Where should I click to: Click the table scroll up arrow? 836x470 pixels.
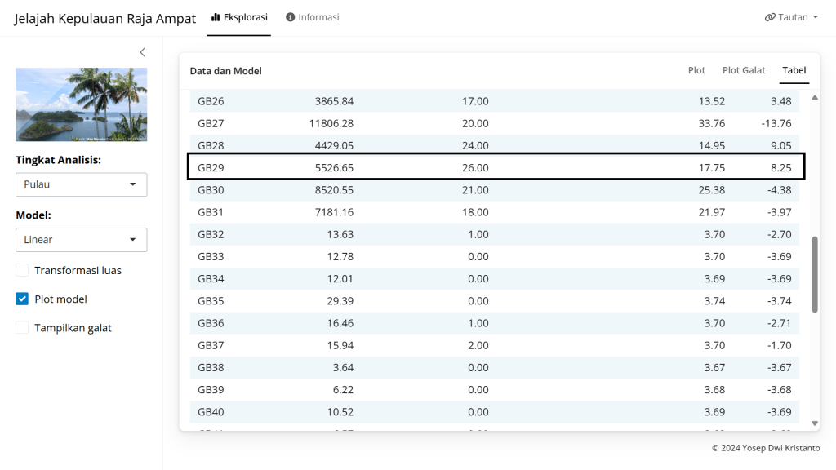(814, 98)
